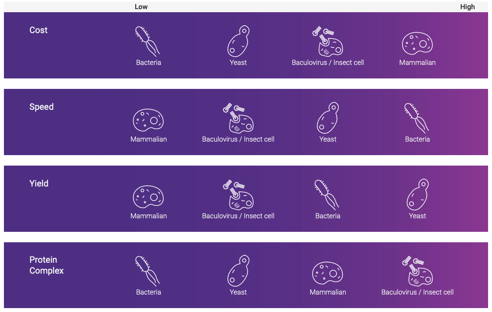Click the High scale label
The image size is (492, 312).
(x=467, y=7)
